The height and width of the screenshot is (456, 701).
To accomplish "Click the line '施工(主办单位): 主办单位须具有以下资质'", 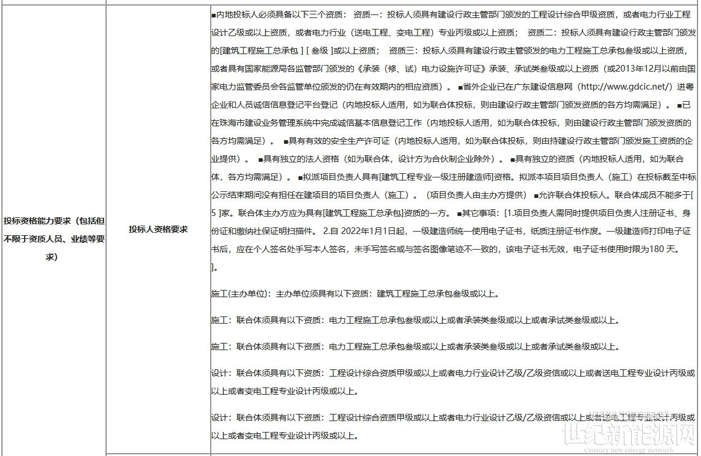I will point(356,294).
